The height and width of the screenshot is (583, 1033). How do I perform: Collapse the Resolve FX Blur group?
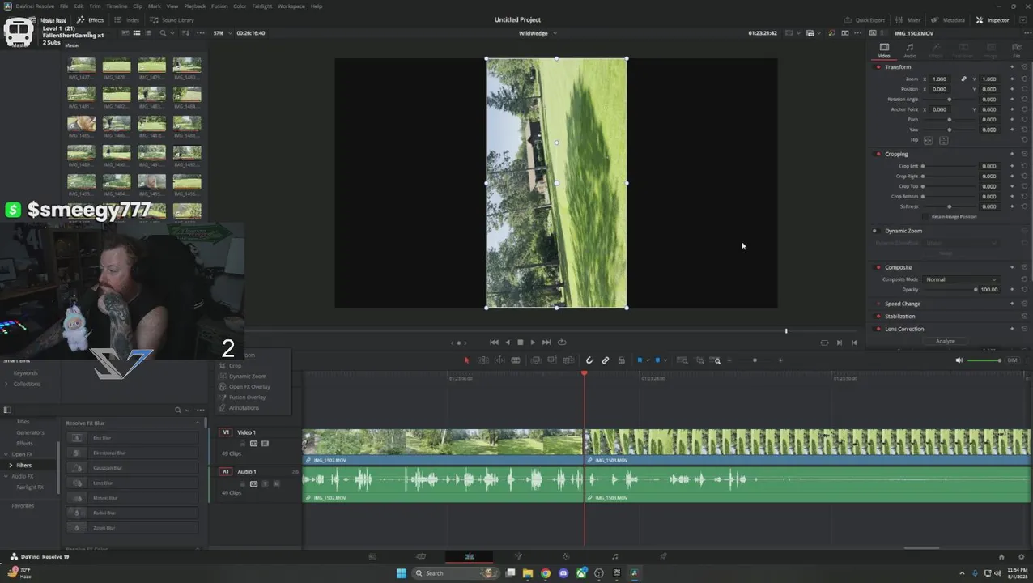click(198, 423)
